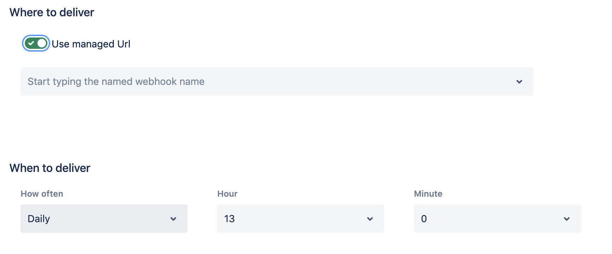612x254 pixels.
Task: Open the Hour dropdown
Action: (300, 219)
